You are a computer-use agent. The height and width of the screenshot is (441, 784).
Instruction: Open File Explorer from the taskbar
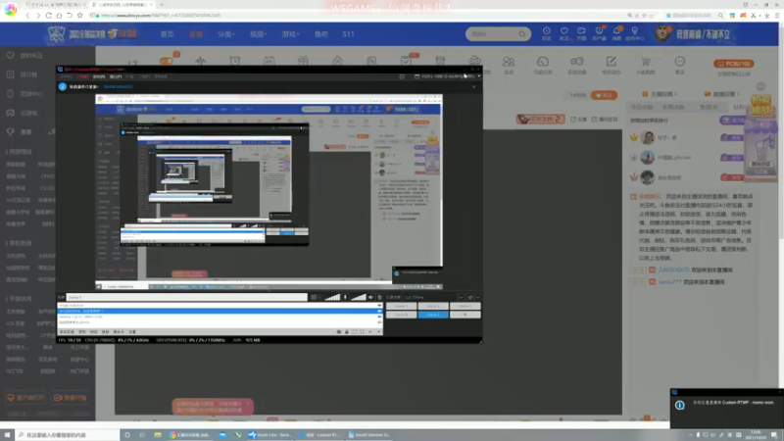point(158,434)
